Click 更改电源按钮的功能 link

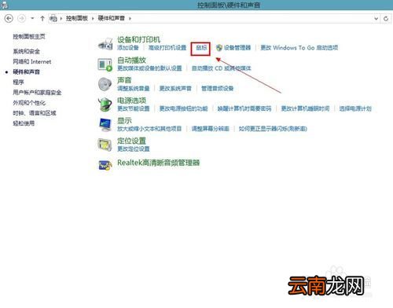184,108
